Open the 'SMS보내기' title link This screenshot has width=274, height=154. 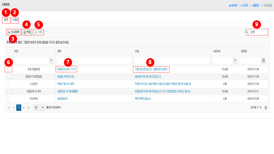62,99
